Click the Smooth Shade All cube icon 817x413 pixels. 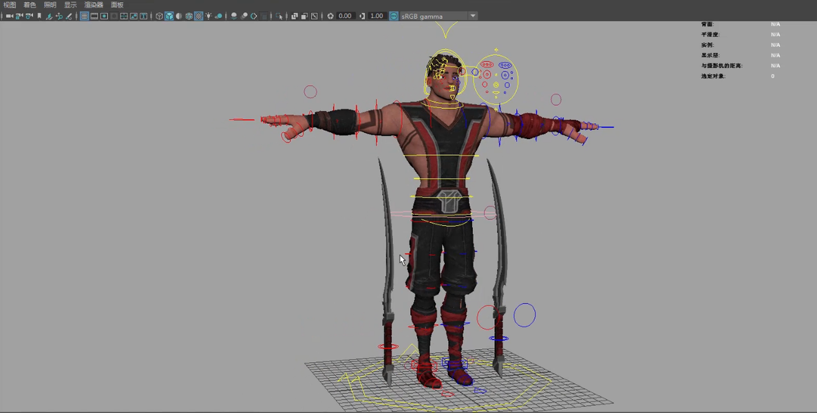pyautogui.click(x=169, y=16)
